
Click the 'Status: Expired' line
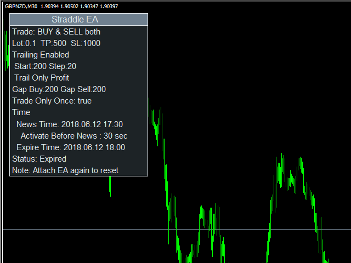point(39,159)
